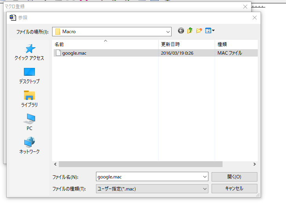286x203 pixels.
Task: Close the マクロ登録 window
Action: [245, 7]
